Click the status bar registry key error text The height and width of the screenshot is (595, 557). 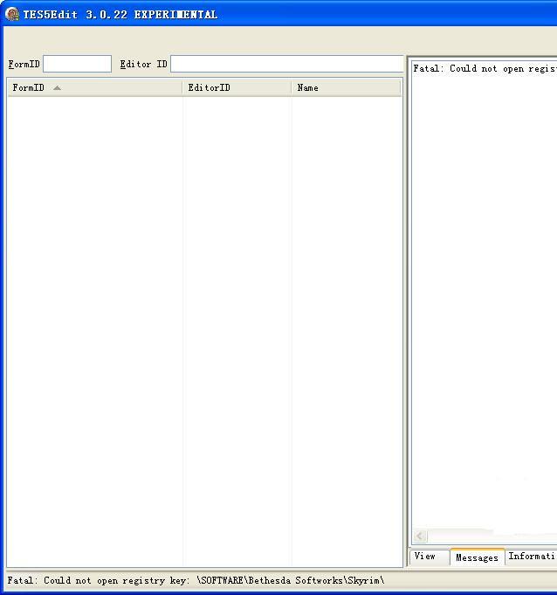pos(196,580)
